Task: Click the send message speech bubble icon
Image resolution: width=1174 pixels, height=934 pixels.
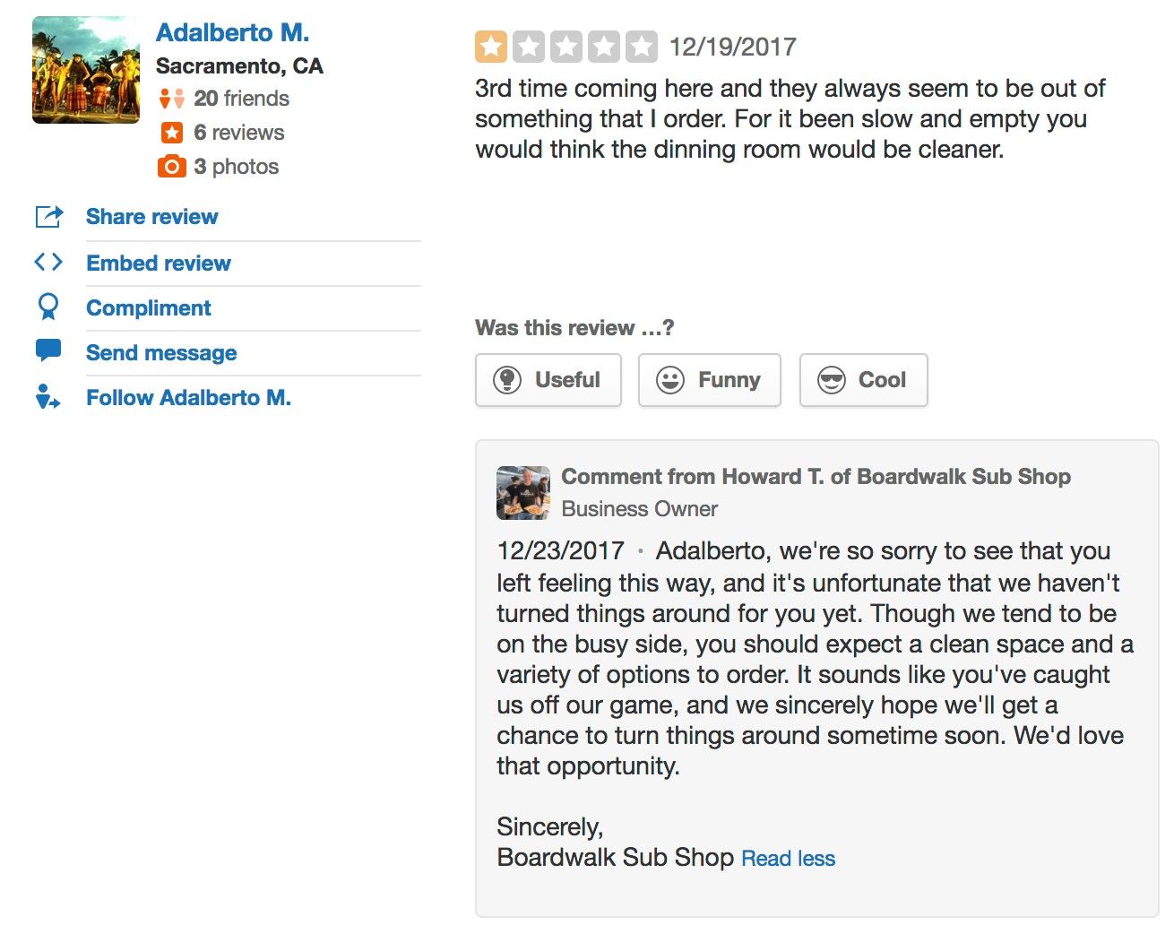Action: 48,350
